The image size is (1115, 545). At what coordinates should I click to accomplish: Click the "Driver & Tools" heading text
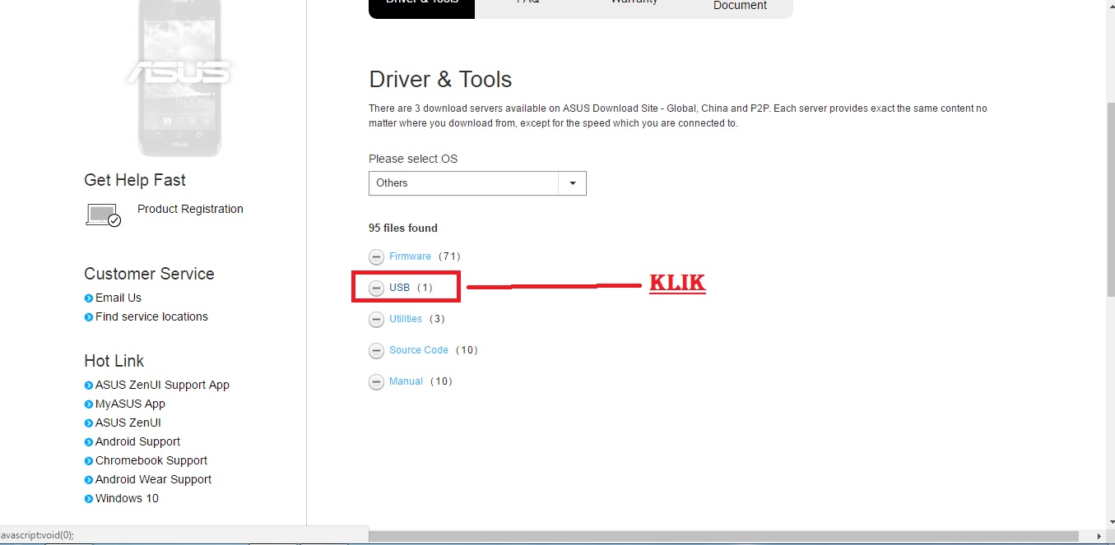click(x=440, y=80)
